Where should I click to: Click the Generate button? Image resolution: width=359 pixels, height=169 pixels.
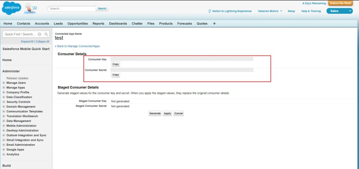[155, 113]
